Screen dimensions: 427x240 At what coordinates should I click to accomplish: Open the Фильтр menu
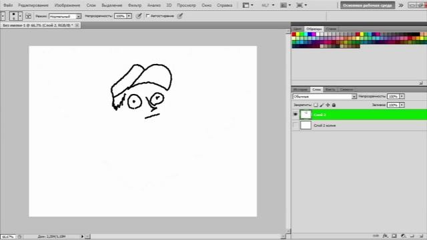tap(135, 5)
